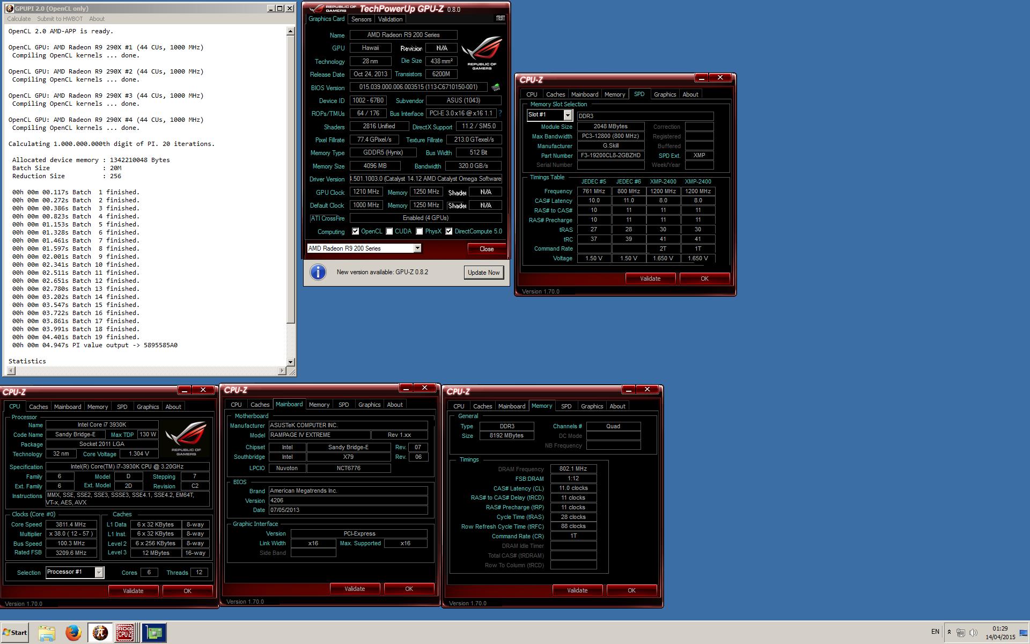Toggle the CUDA checkbox in GPU-Z

pyautogui.click(x=389, y=231)
